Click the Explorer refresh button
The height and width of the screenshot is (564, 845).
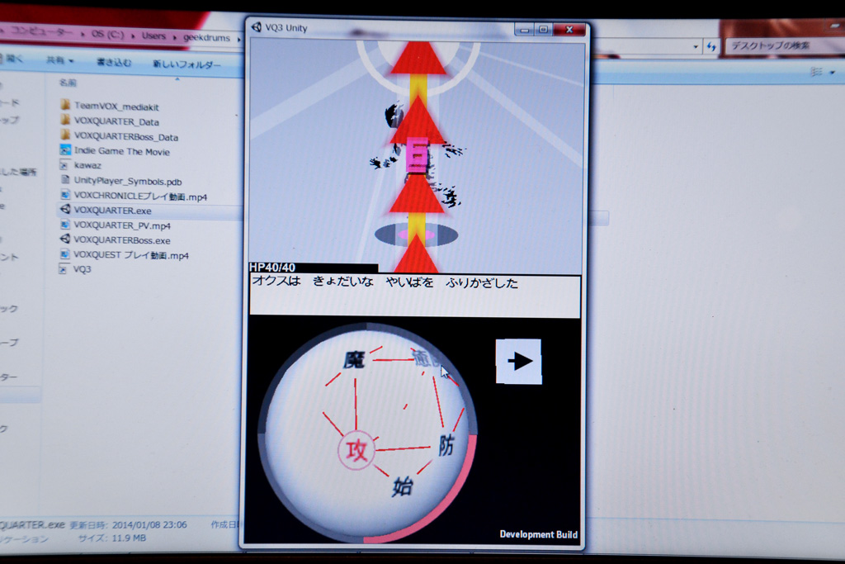pyautogui.click(x=711, y=47)
